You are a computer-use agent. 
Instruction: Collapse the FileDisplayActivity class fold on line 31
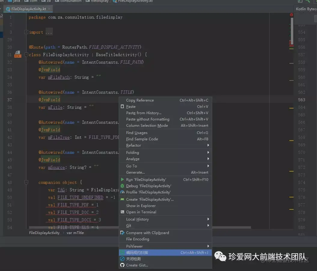point(26,54)
